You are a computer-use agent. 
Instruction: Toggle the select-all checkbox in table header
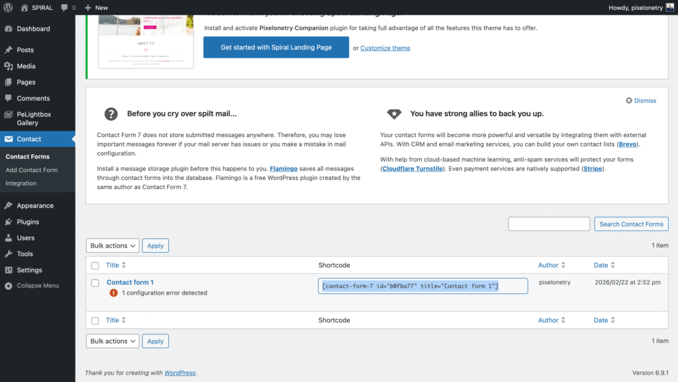click(95, 265)
